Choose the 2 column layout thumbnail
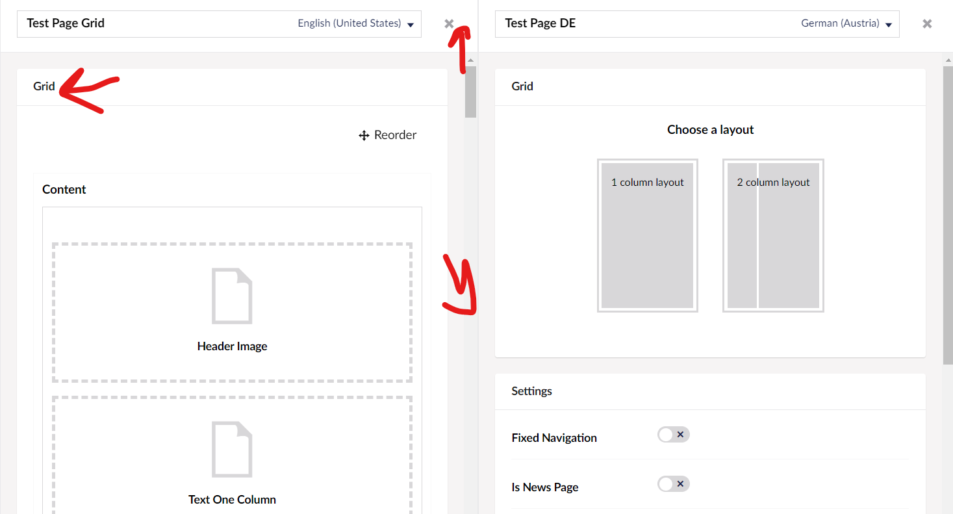Image resolution: width=953 pixels, height=514 pixels. (773, 235)
